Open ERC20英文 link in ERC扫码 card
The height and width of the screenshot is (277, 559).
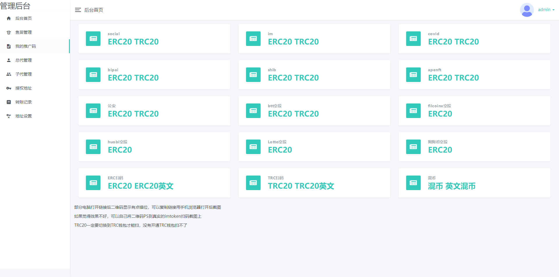click(154, 186)
